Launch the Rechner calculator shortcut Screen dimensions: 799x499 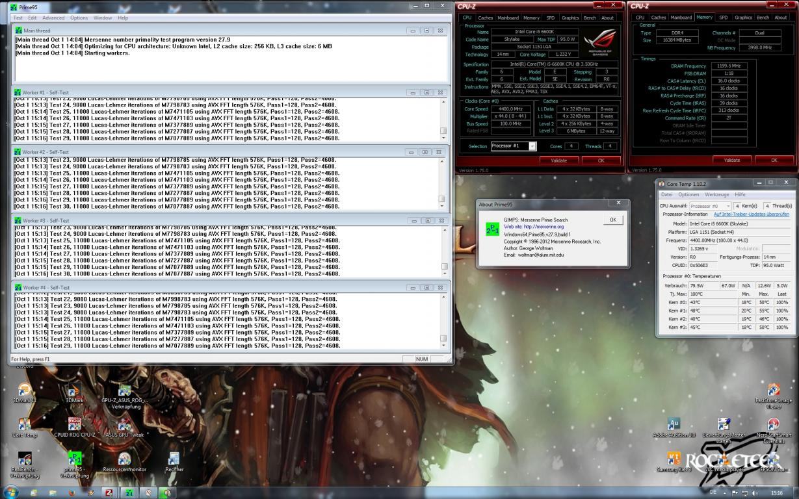tap(174, 461)
